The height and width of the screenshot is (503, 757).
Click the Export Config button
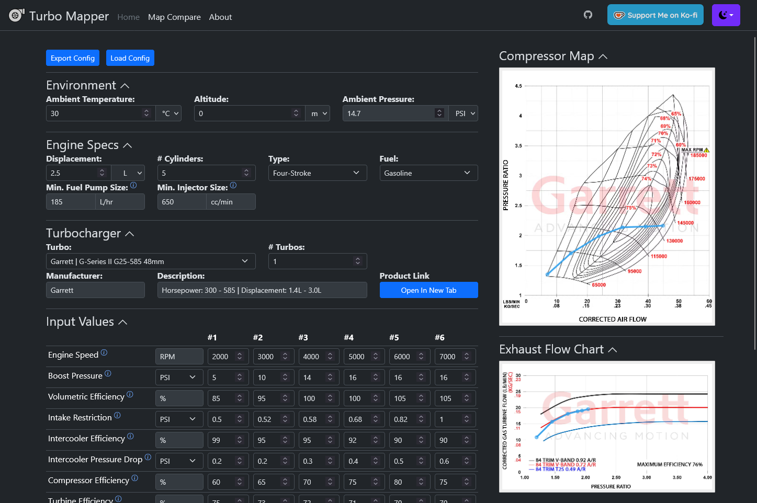72,58
